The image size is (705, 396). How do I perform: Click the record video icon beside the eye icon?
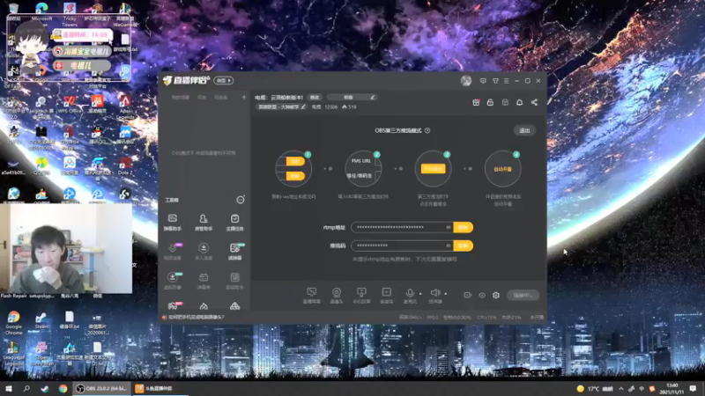[x=468, y=295]
